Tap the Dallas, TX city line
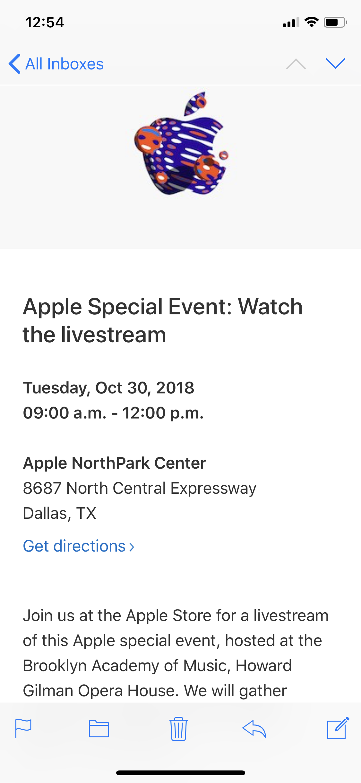Screen dimensions: 361x783 click(x=60, y=513)
